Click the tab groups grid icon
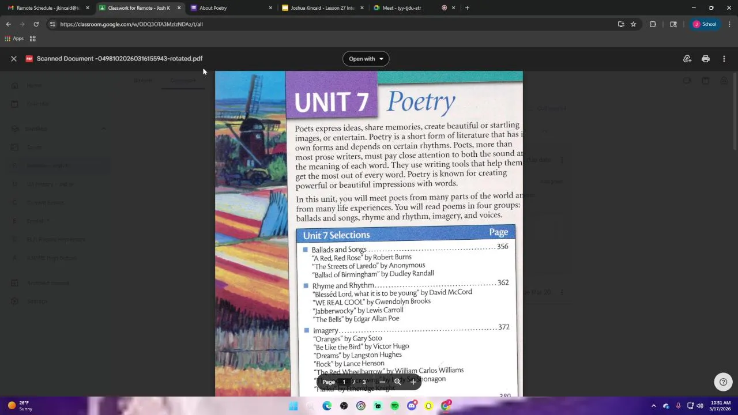Screen dimensions: 738x415 pyautogui.click(x=33, y=39)
